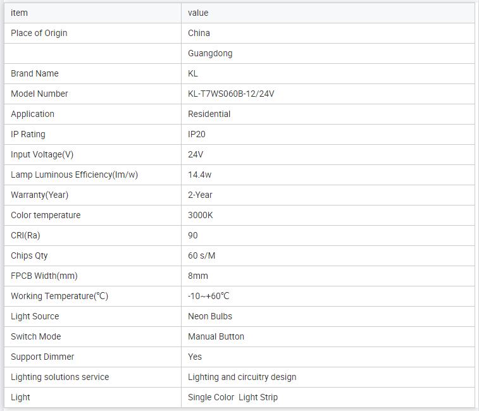Click the '24V' input voltage value
479x411 pixels.
(196, 154)
